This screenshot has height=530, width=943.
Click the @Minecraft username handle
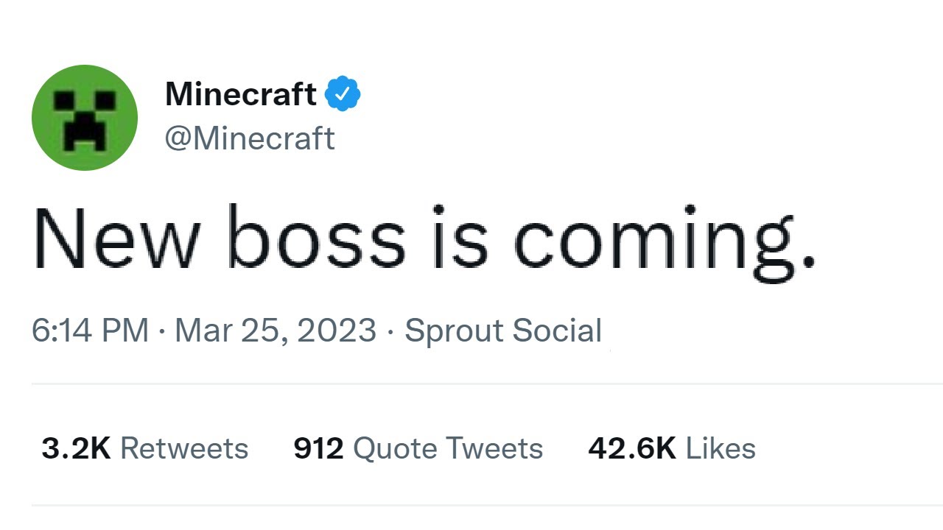pos(250,138)
